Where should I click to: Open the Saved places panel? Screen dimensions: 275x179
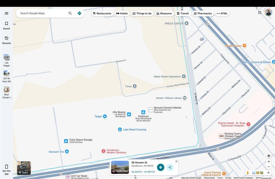coord(6,26)
